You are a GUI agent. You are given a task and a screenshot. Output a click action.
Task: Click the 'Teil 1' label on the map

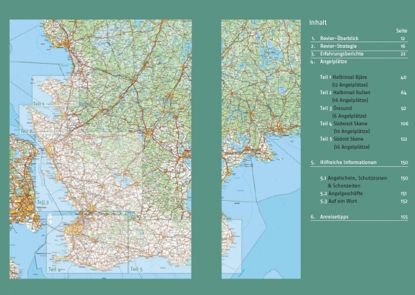tap(38, 105)
